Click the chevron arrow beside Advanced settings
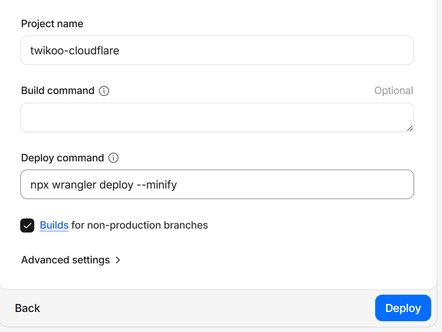442x332 pixels. coord(118,260)
